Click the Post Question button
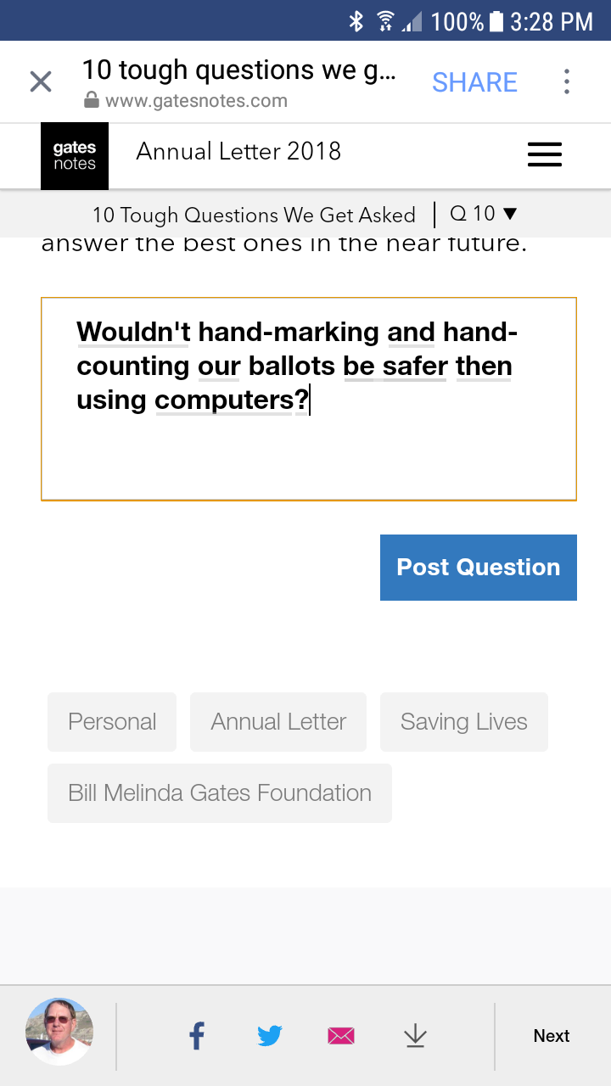The width and height of the screenshot is (611, 1086). (x=478, y=568)
